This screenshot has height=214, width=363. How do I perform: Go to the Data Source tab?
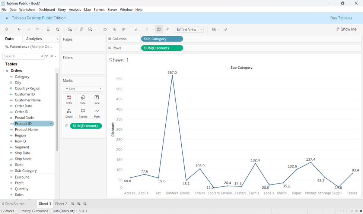click(13, 204)
